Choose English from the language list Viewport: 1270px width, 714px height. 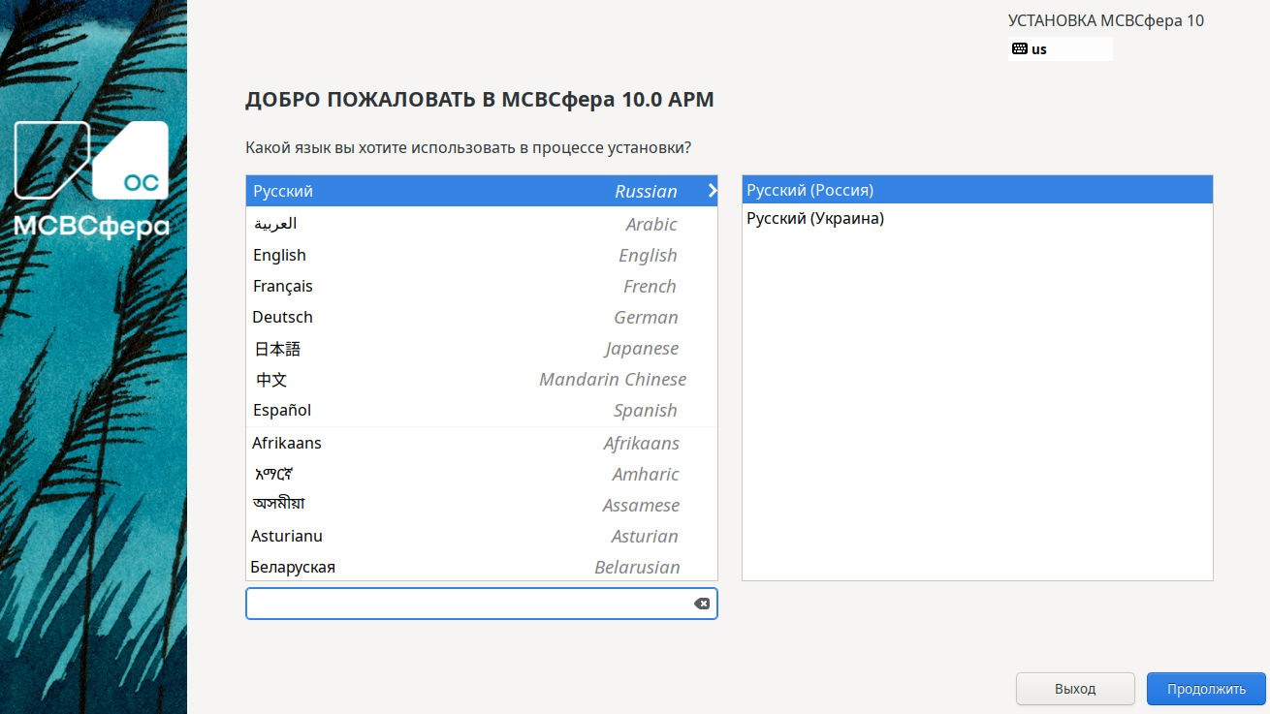(481, 255)
